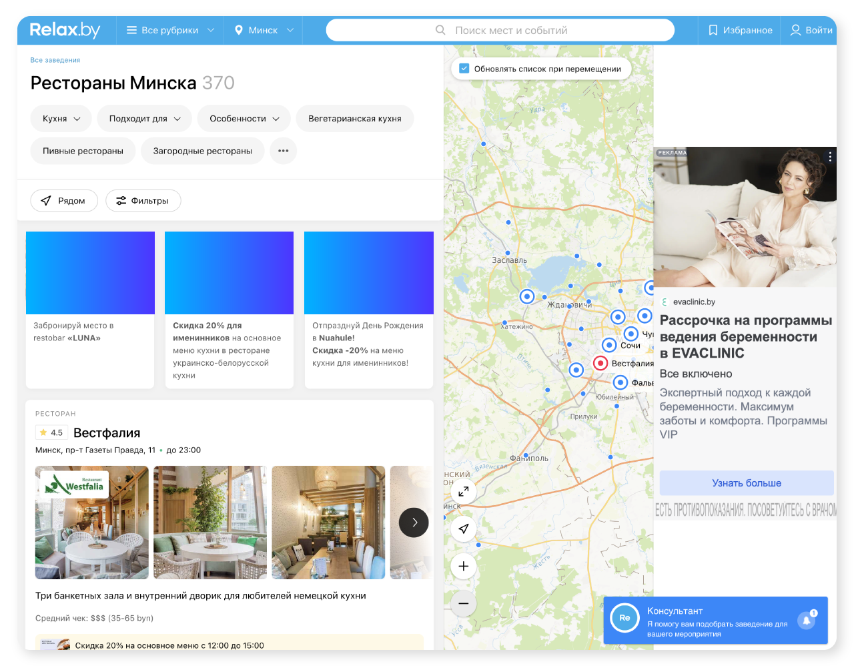Open the Все рубрики menu
854x672 pixels.
pyautogui.click(x=170, y=30)
